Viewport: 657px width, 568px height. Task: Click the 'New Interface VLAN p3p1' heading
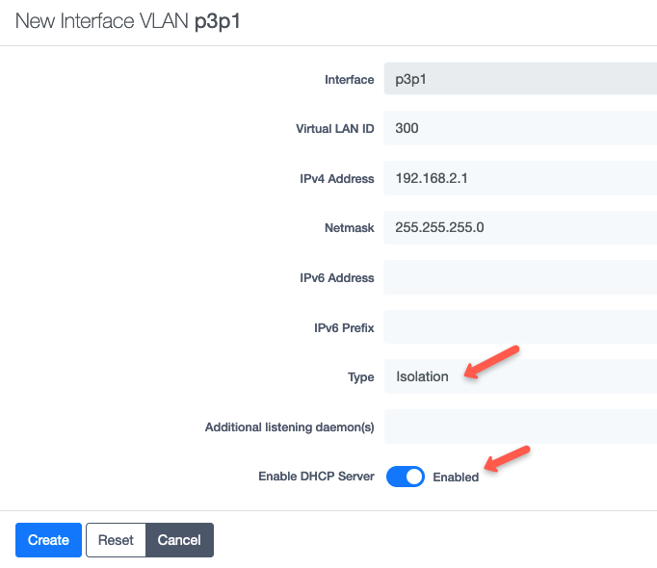point(127,22)
